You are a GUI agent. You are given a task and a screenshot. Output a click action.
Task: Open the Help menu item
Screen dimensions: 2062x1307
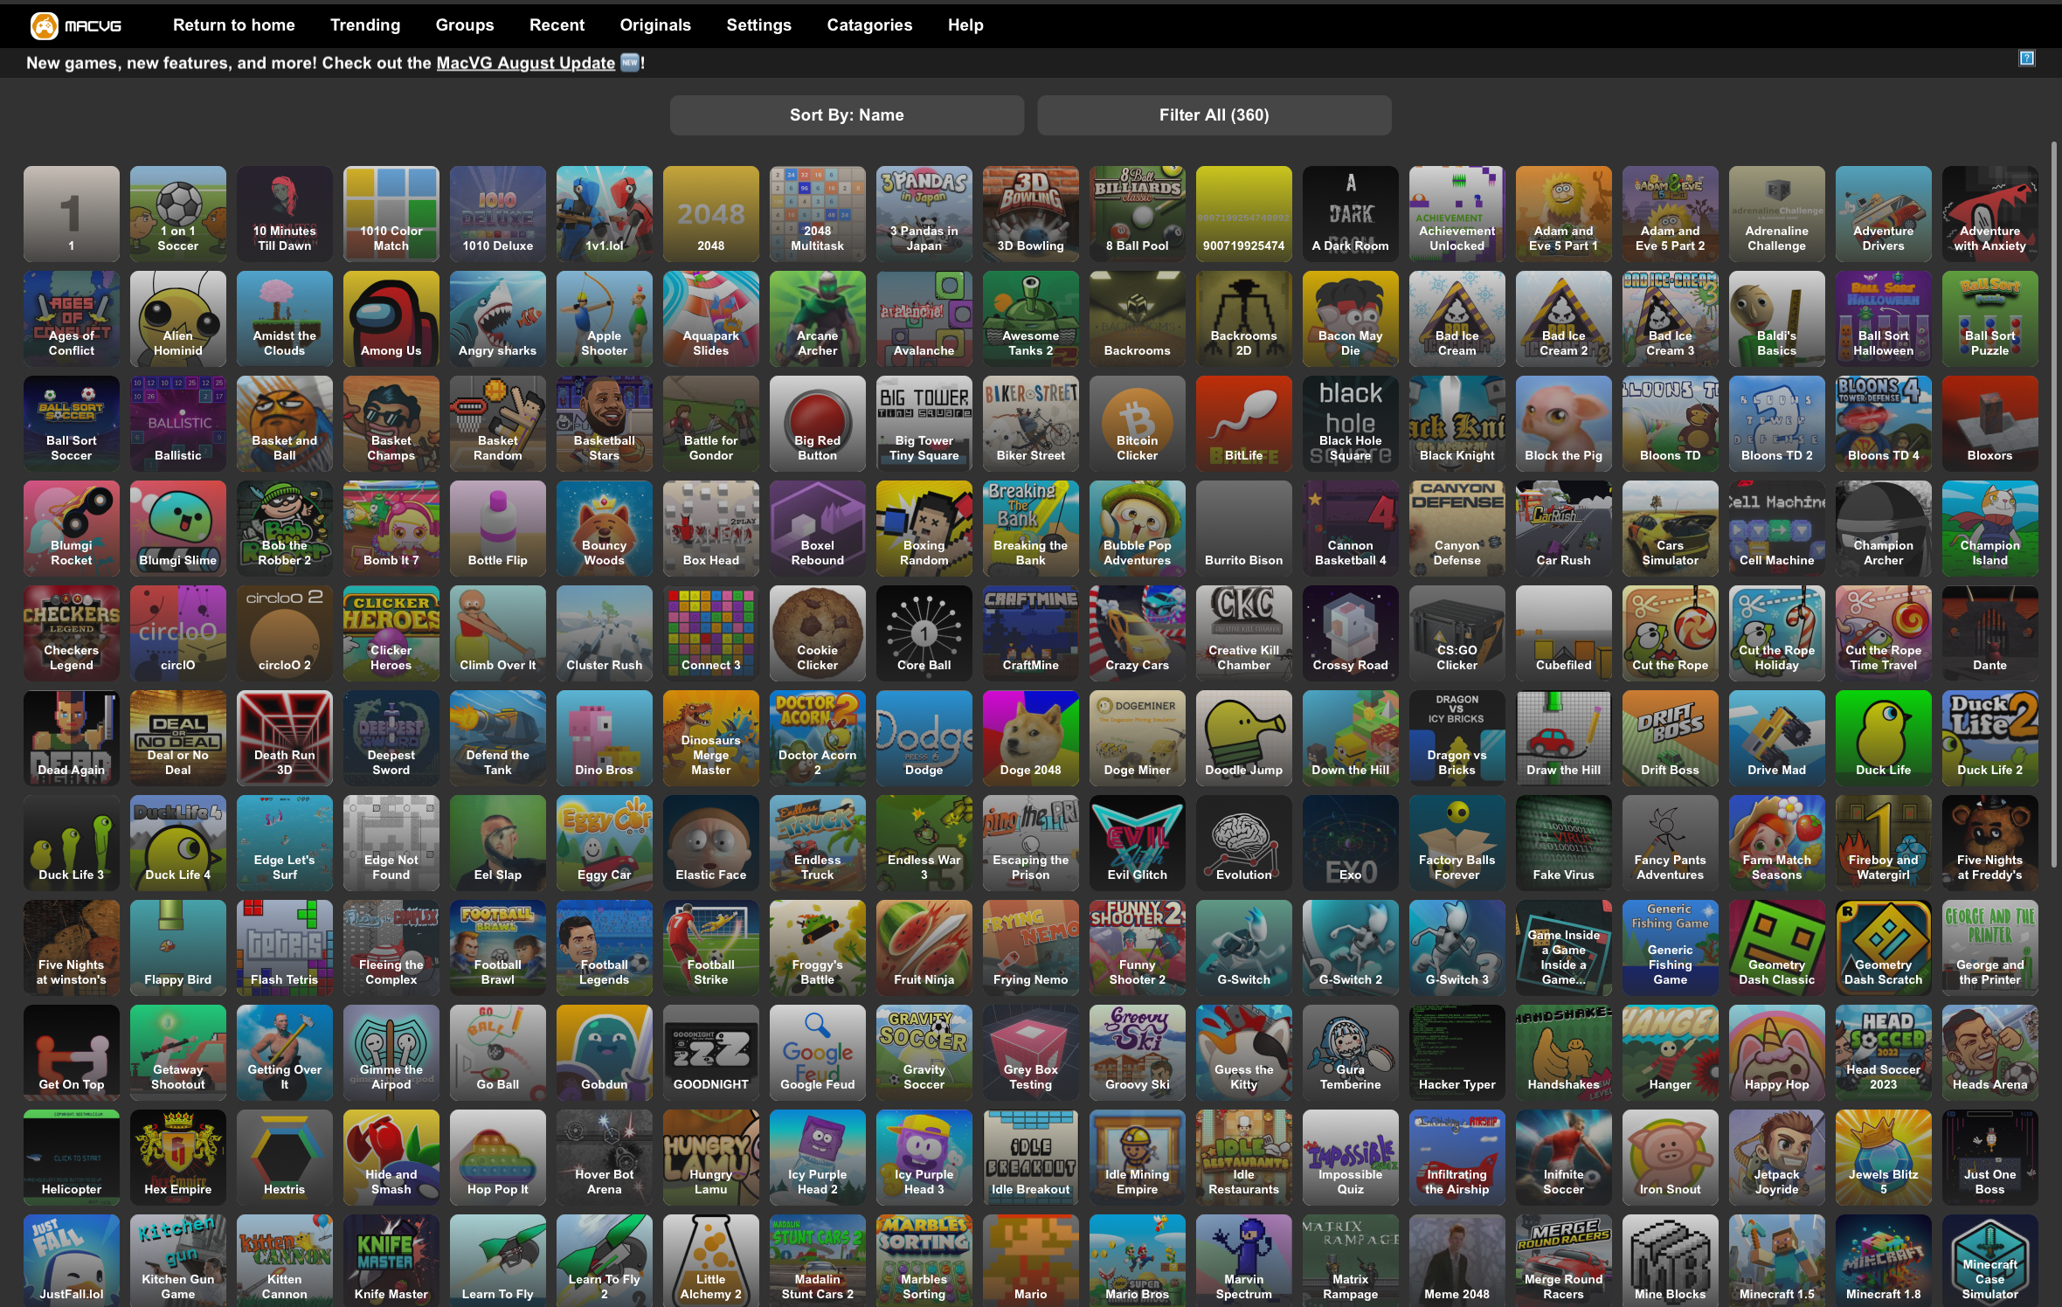[965, 25]
